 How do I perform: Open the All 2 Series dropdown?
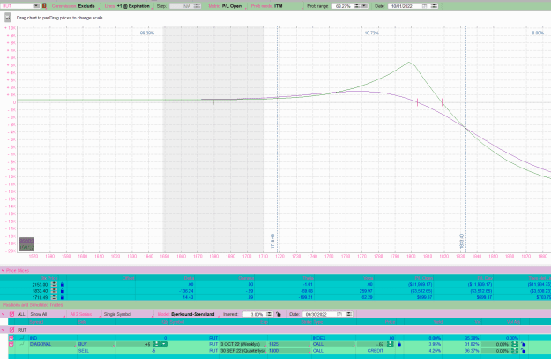[x=84, y=314]
